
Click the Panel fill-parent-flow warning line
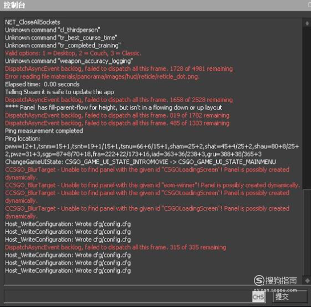pyautogui.click(x=114, y=107)
